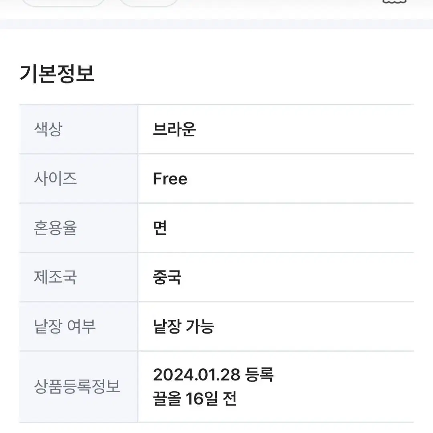Tap the 상품등록정보 row label
The width and height of the screenshot is (433, 433).
click(77, 386)
